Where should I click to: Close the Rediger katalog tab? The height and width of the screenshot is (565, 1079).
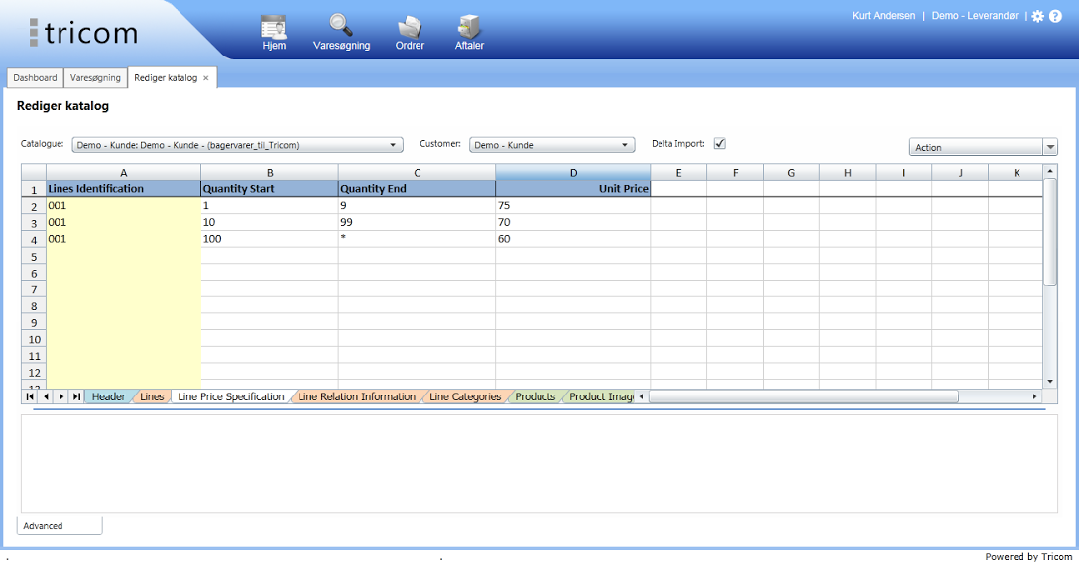205,78
